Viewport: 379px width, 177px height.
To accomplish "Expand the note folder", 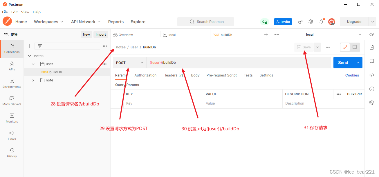I will click(x=33, y=80).
